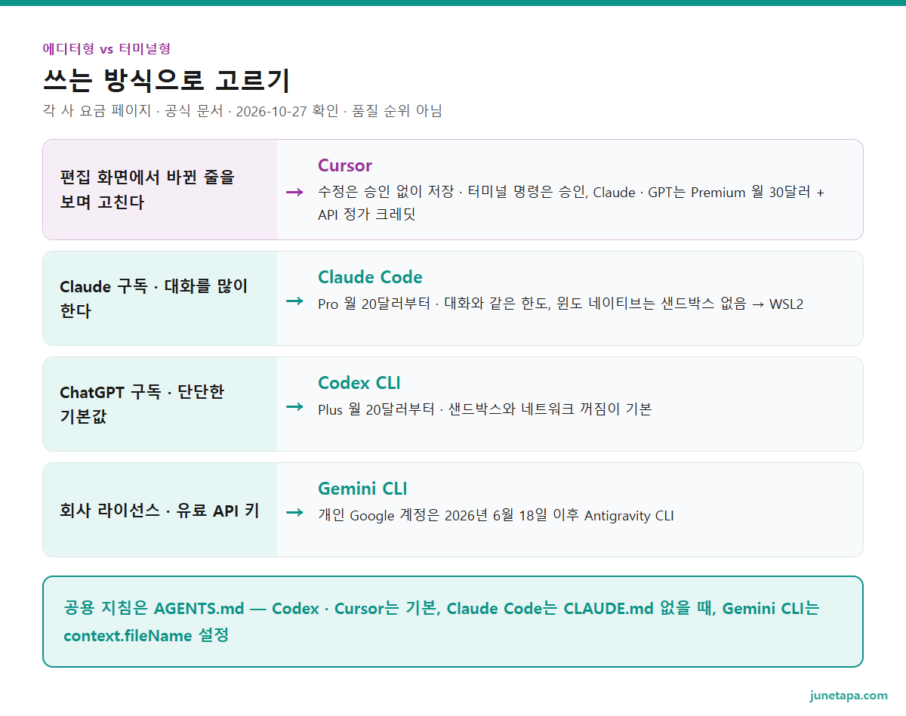The height and width of the screenshot is (716, 906).
Task: Select the '편집 화면에서 바뀐 줄을 보며 고친다' cell
Action: tap(160, 190)
